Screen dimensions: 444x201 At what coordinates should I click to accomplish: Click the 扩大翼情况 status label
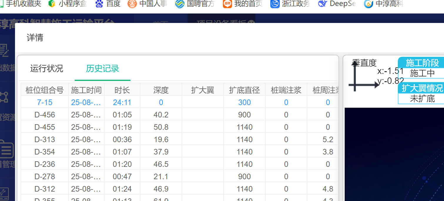coord(422,88)
